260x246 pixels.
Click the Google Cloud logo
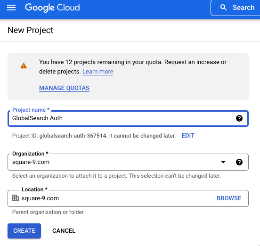coord(52,8)
